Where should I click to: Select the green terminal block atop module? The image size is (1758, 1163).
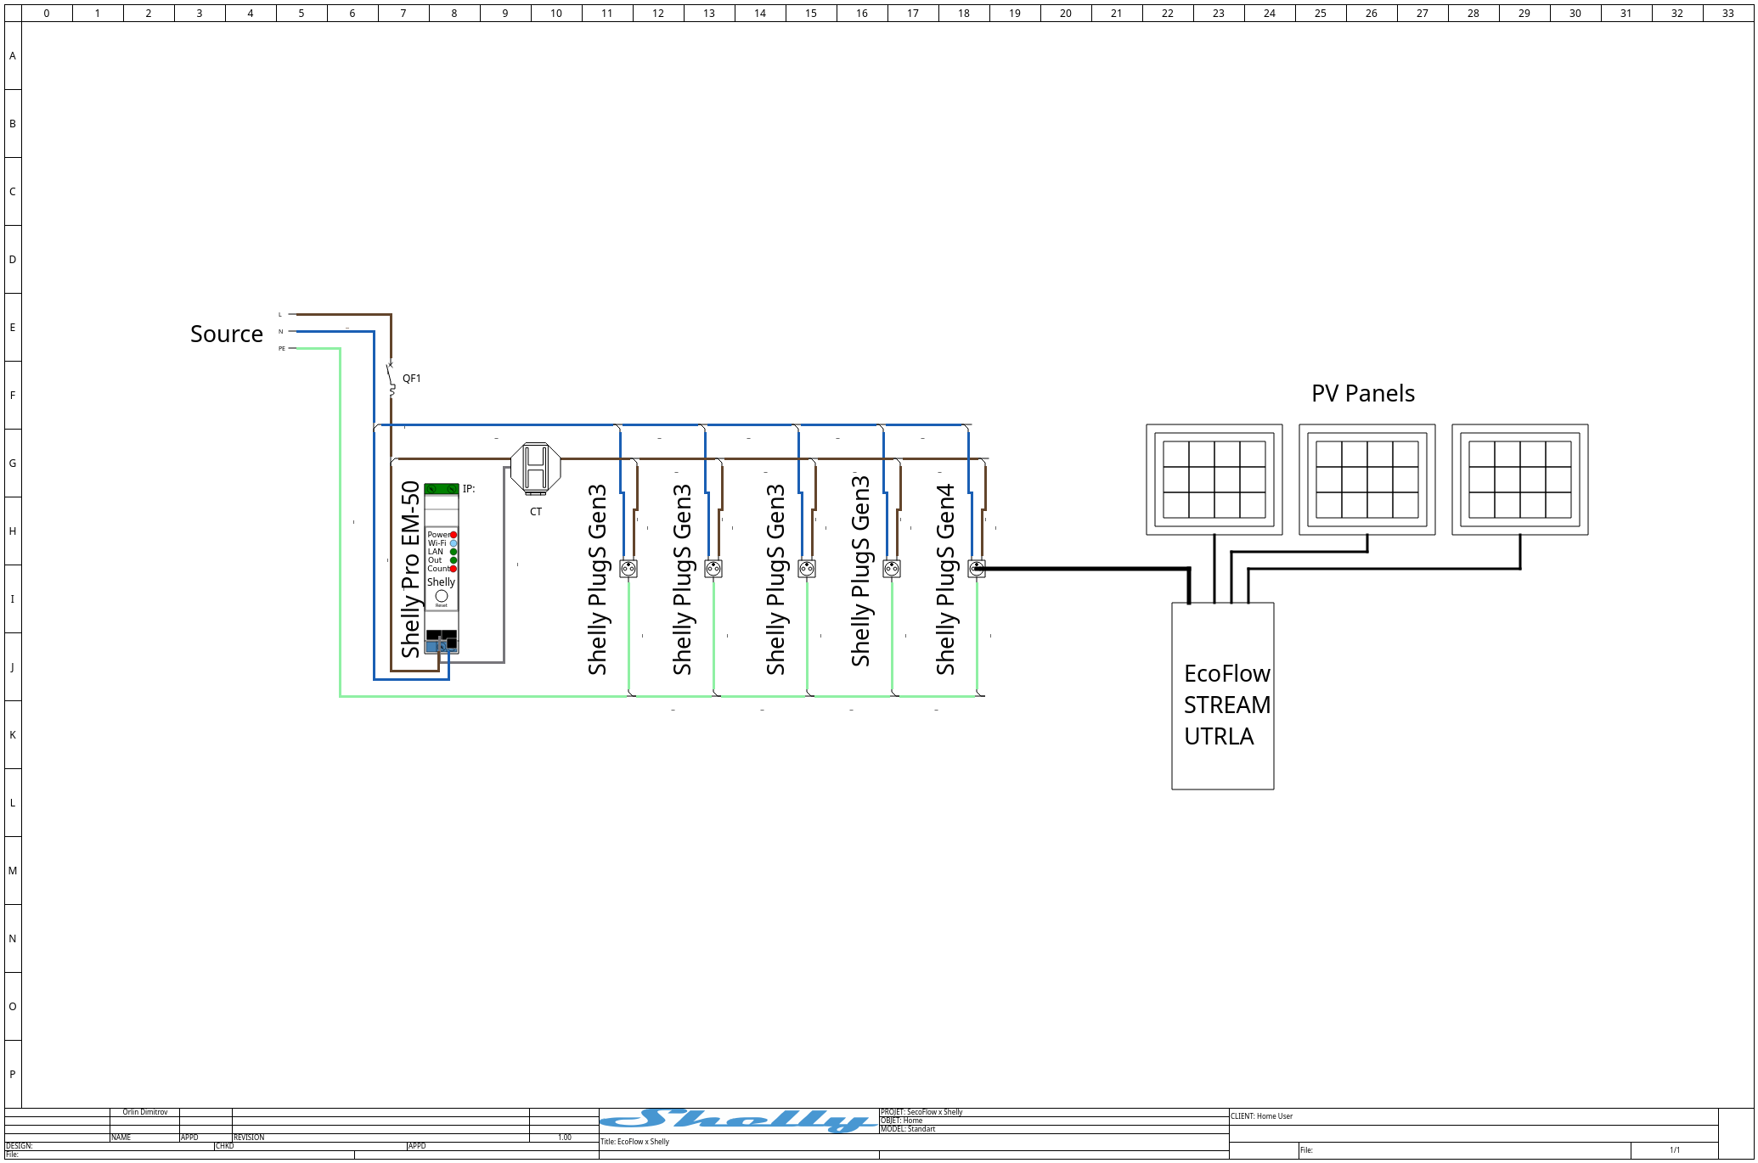442,489
